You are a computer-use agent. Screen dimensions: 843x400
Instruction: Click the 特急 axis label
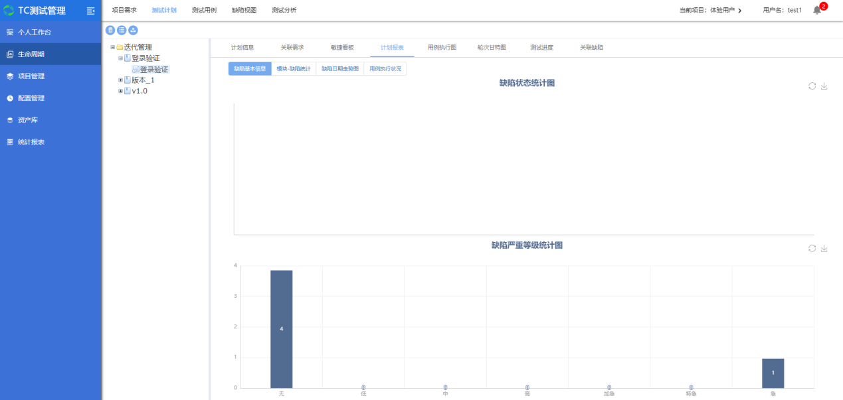[691, 394]
